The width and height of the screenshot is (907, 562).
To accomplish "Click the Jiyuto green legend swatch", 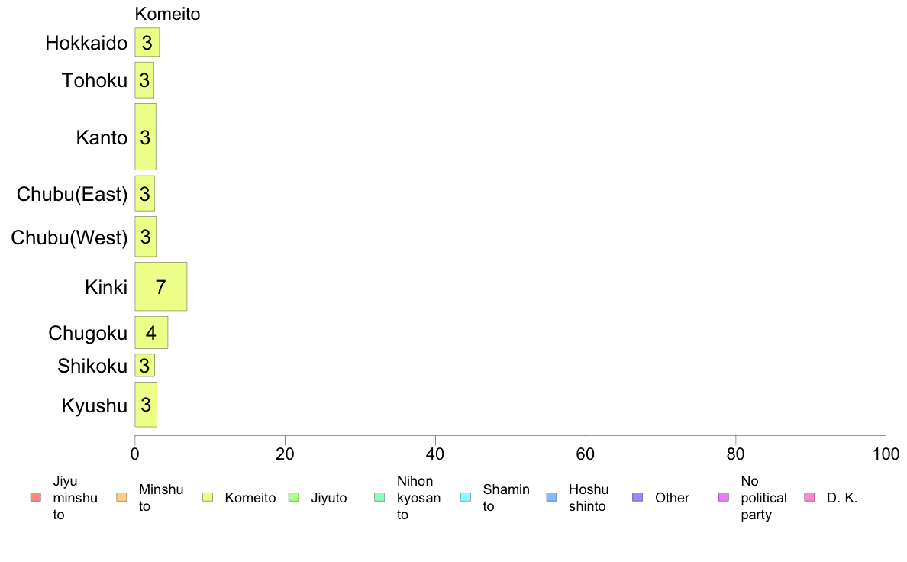I will pyautogui.click(x=294, y=497).
